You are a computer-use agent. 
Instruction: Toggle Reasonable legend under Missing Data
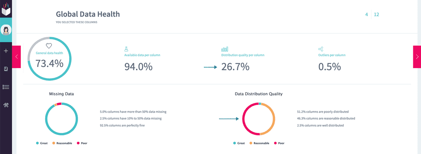62,143
